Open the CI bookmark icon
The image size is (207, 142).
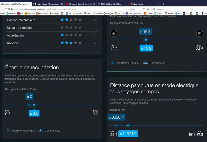point(191,13)
